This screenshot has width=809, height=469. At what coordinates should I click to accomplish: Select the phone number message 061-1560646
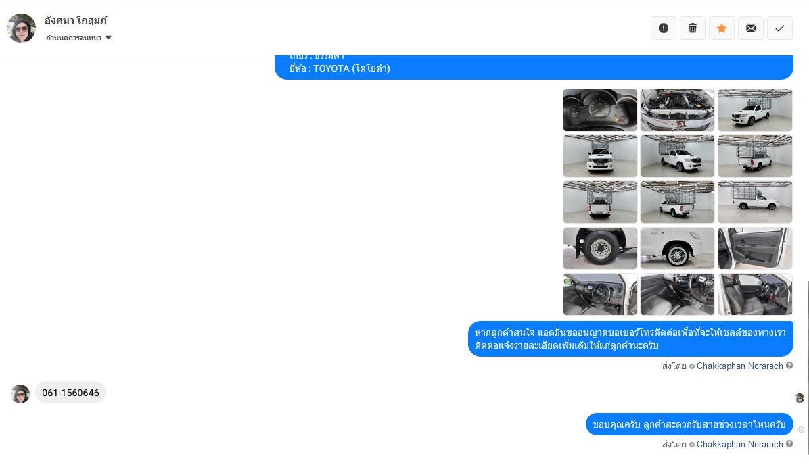point(70,393)
